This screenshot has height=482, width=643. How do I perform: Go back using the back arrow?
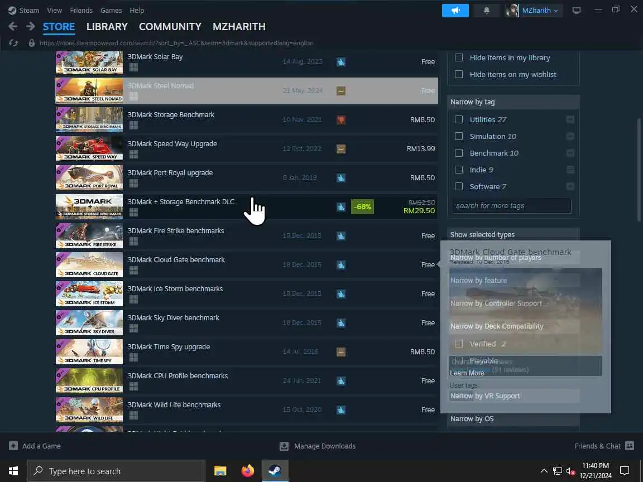click(13, 27)
